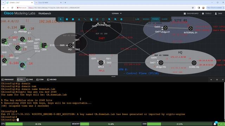Screen dimensions: 225x126
Task: Add a new console pane with plus
Action: click(217, 79)
